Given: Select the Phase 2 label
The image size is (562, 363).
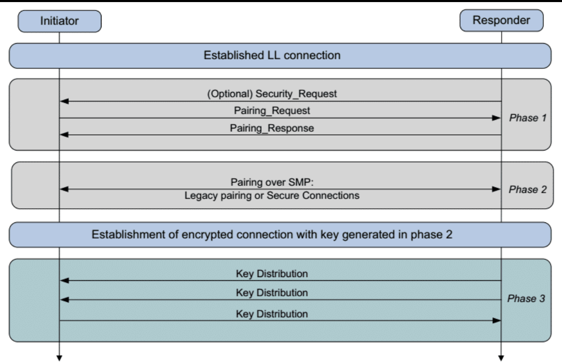Looking at the screenshot, I should (x=528, y=190).
